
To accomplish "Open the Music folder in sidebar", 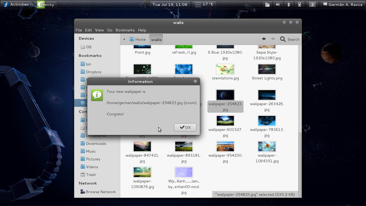I will click(x=88, y=151).
